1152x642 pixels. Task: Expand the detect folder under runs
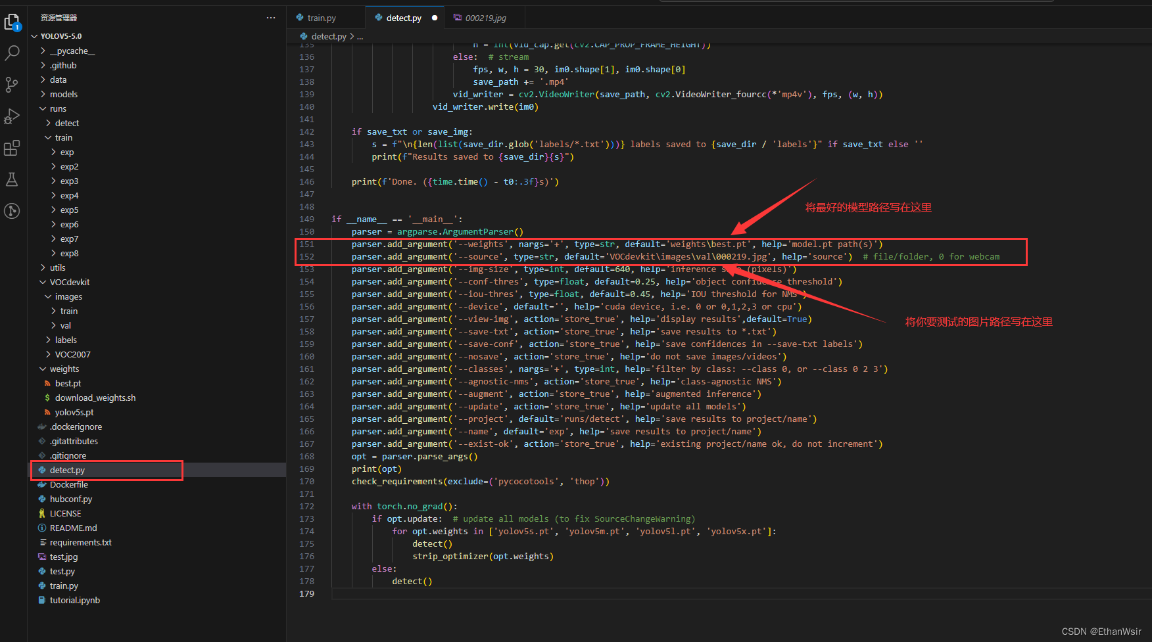pyautogui.click(x=48, y=123)
